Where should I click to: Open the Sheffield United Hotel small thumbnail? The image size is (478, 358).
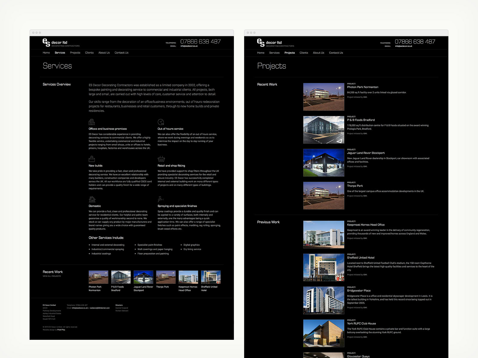(x=211, y=277)
